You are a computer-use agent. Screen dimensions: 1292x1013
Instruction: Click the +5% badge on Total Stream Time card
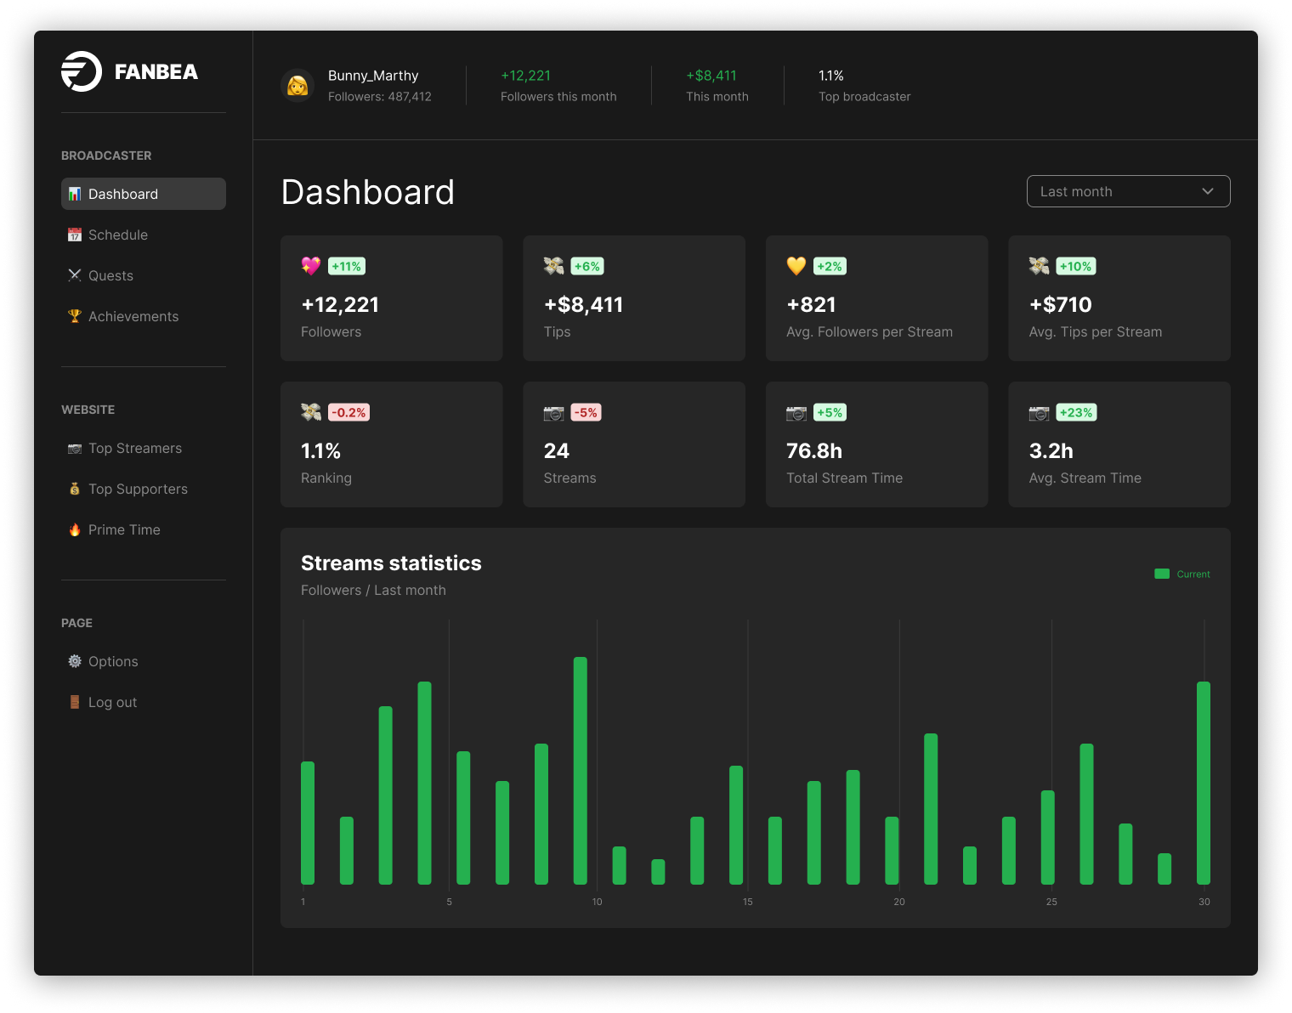tap(830, 412)
